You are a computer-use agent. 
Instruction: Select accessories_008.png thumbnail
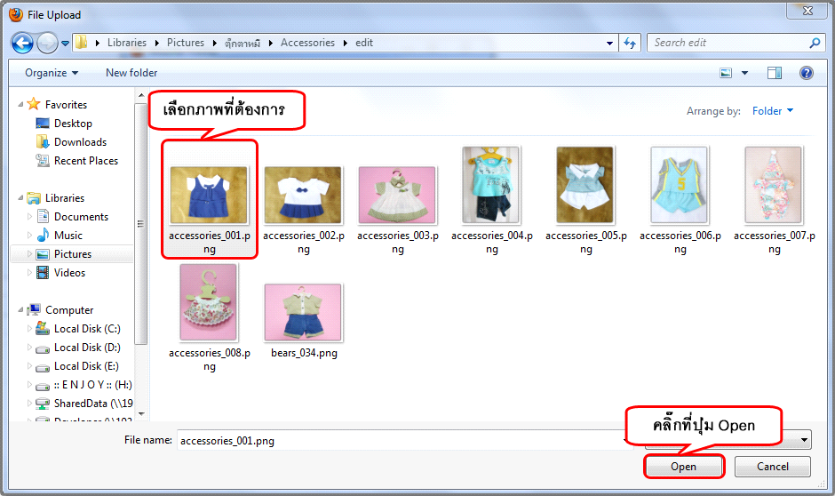coord(208,302)
